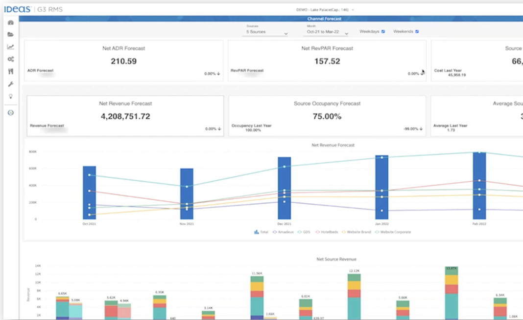The image size is (523, 320).
Task: Click the RevPAR Forecast label
Action: point(247,70)
